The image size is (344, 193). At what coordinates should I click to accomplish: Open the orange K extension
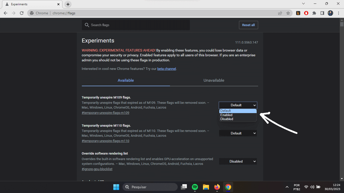pyautogui.click(x=298, y=13)
